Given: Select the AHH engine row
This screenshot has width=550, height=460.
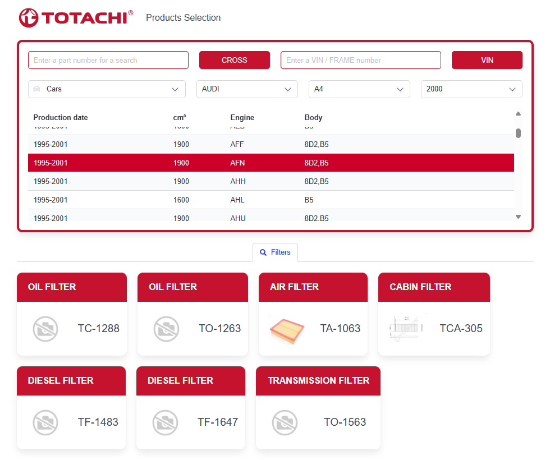Looking at the screenshot, I should click(271, 181).
